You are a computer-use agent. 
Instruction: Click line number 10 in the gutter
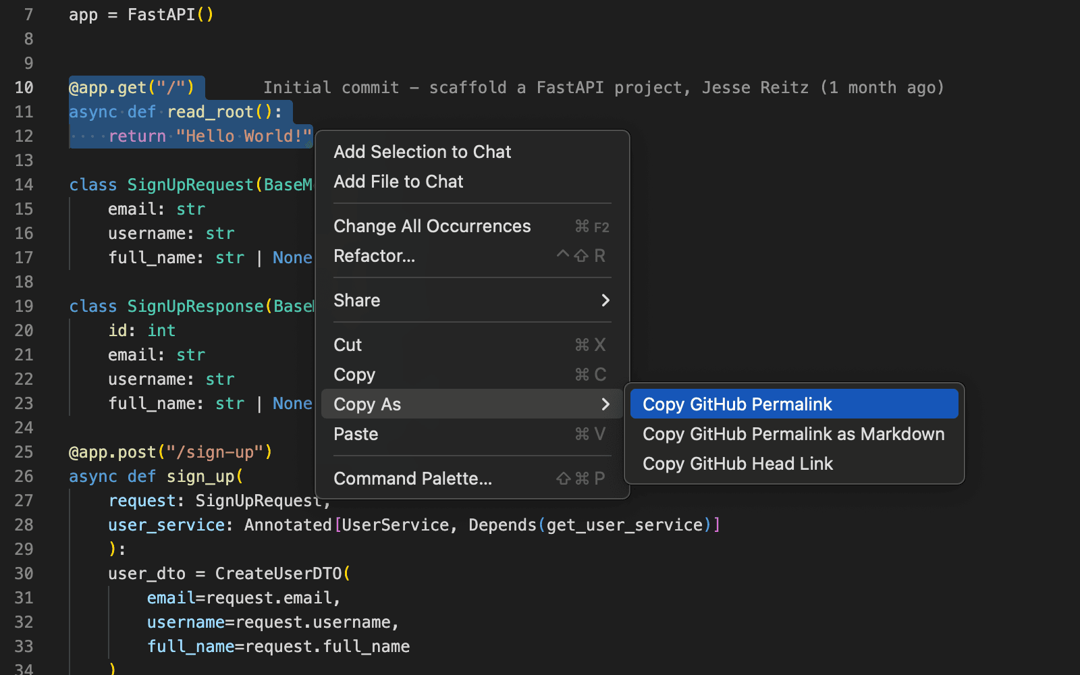click(x=24, y=87)
